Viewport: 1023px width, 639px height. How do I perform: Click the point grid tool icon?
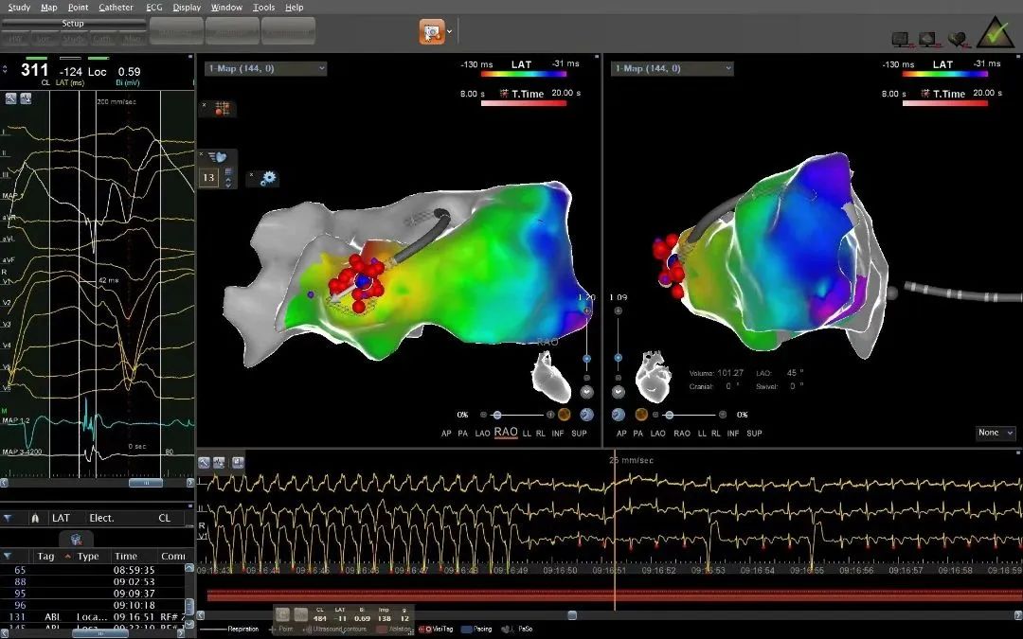[x=222, y=108]
